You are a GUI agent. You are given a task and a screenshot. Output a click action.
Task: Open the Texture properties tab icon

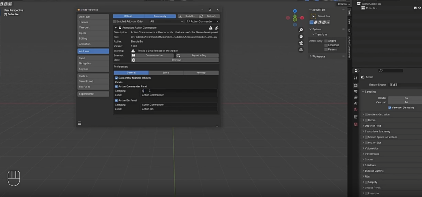click(x=356, y=124)
